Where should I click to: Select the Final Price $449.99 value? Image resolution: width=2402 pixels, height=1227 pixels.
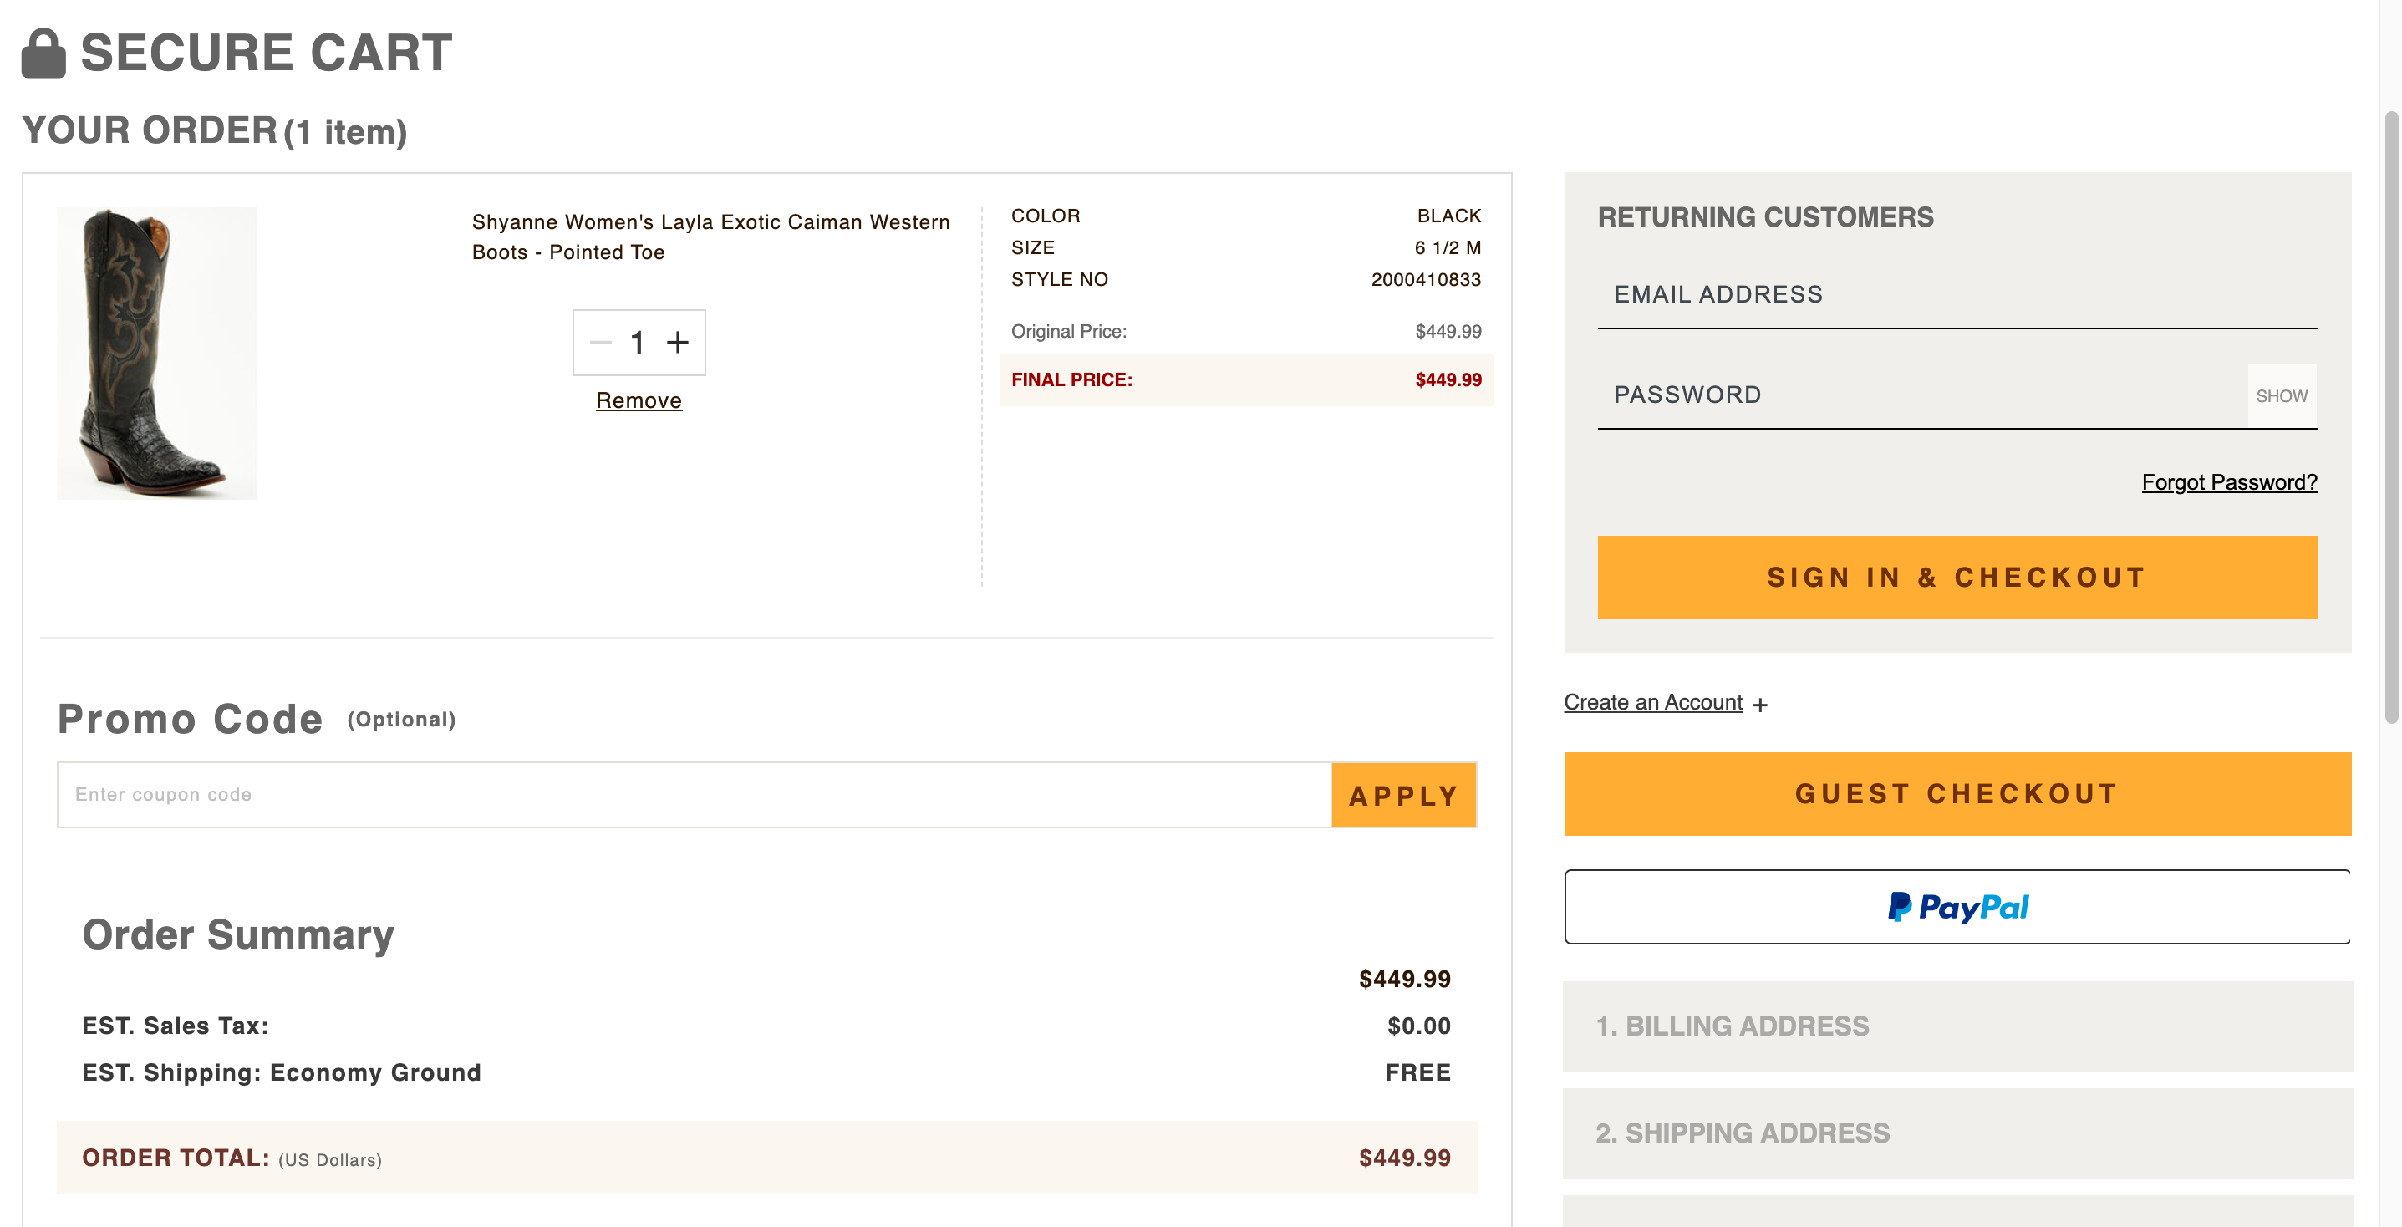1448,380
